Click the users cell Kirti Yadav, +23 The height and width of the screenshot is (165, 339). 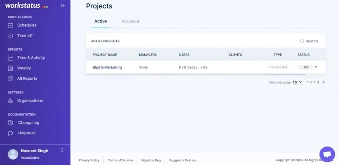[x=193, y=67]
